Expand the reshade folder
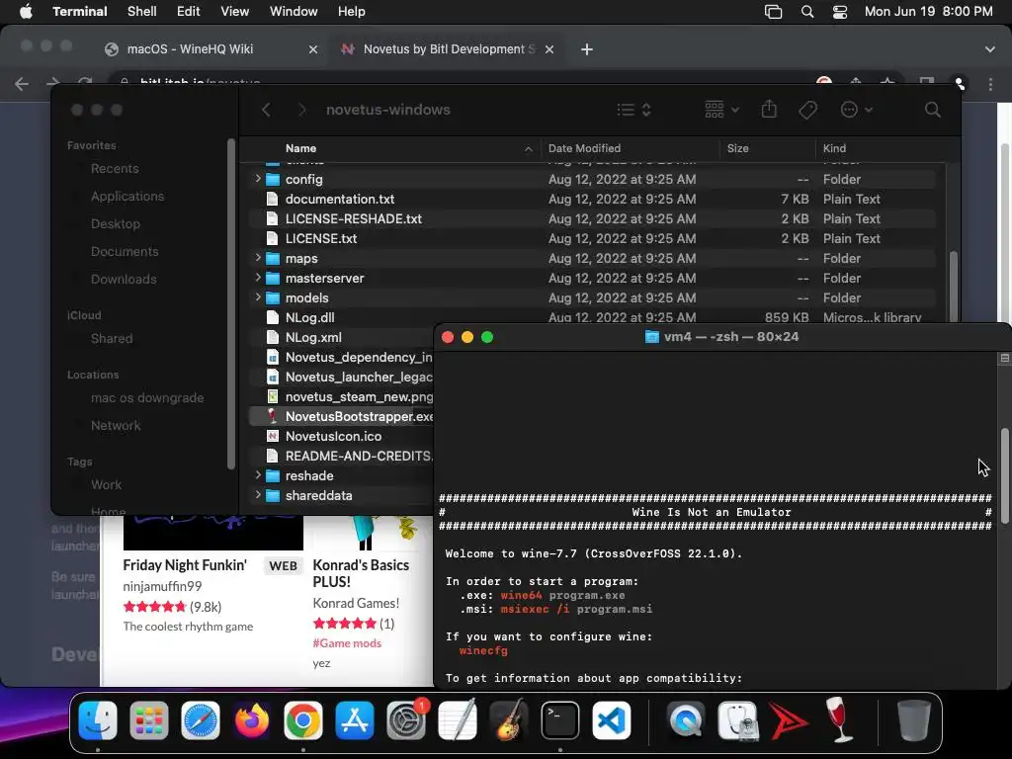Image resolution: width=1012 pixels, height=759 pixels. [x=258, y=475]
